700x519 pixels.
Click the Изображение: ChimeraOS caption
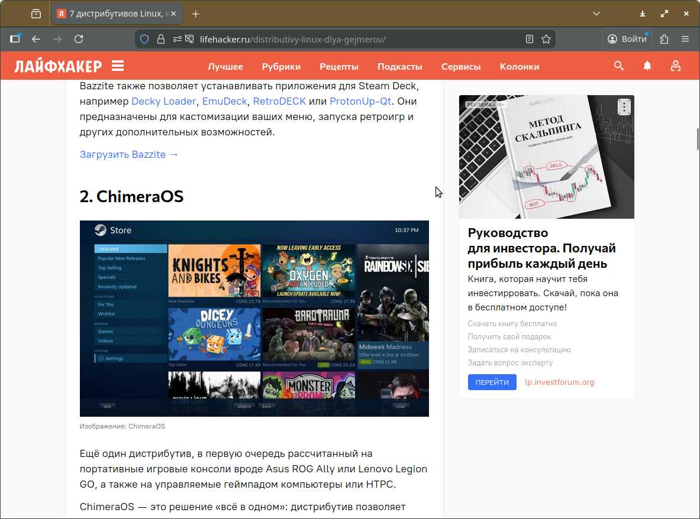(x=122, y=426)
